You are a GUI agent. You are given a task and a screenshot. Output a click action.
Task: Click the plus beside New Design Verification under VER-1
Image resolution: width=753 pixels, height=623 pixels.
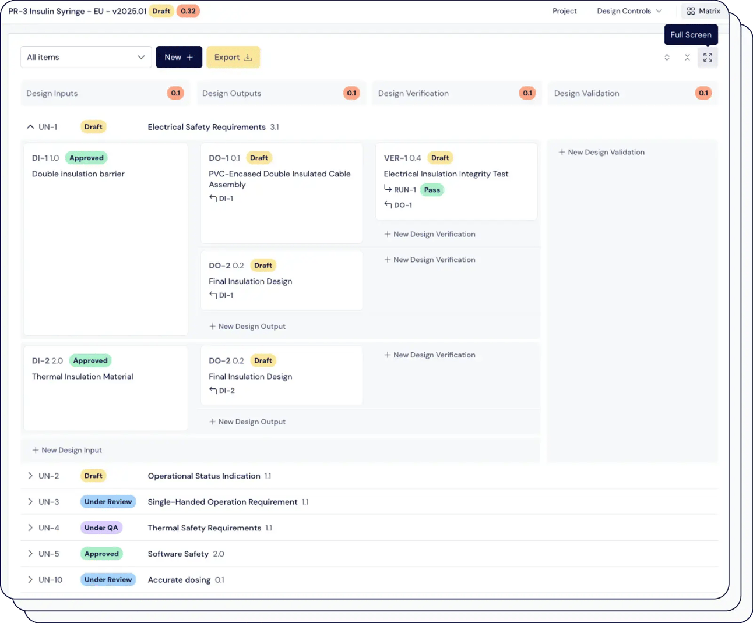click(388, 234)
